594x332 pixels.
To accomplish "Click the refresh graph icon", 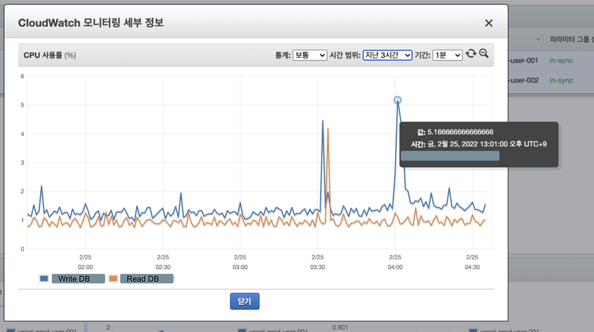I will pyautogui.click(x=471, y=54).
